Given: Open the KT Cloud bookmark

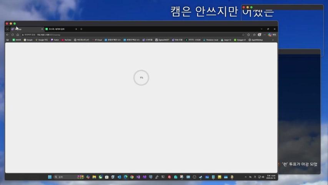Looking at the screenshot, I should (x=97, y=40).
